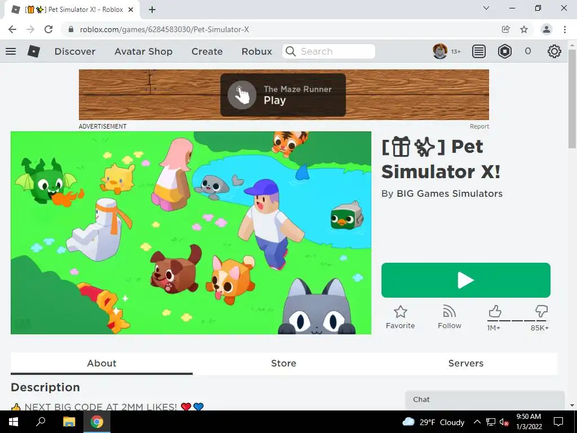Bookmark this page with the star icon

pyautogui.click(x=524, y=29)
